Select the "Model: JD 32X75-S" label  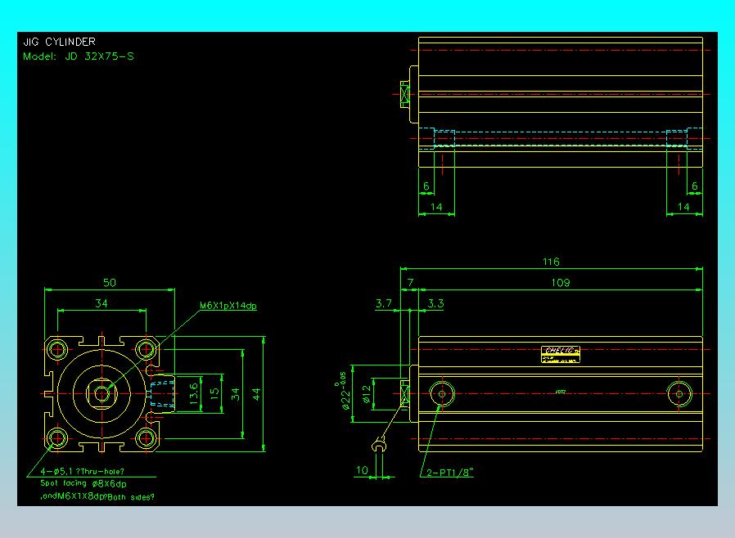pos(79,56)
